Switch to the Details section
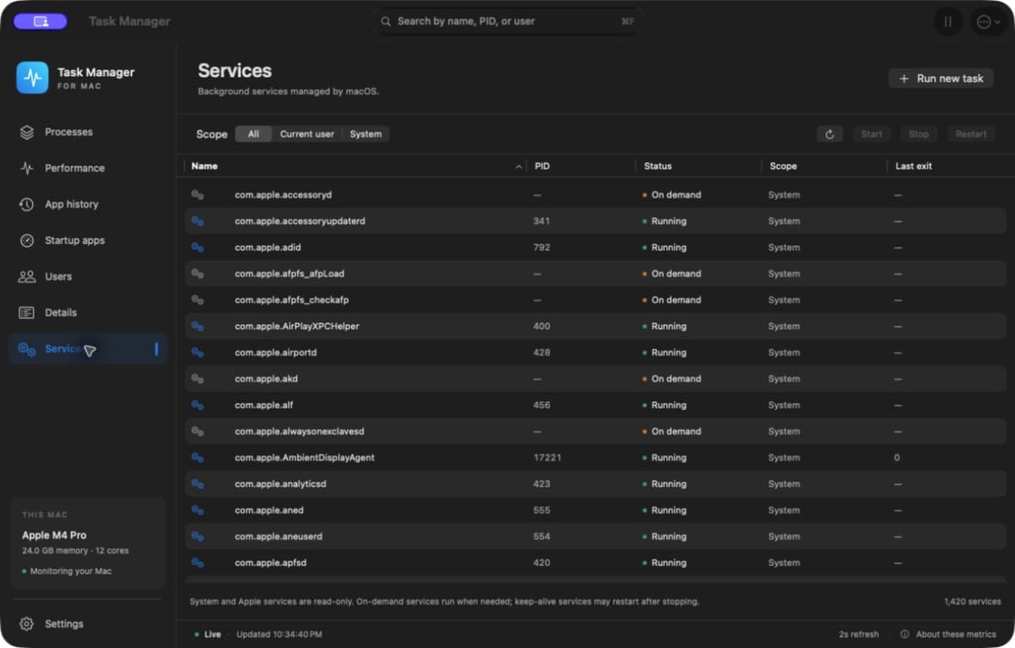This screenshot has width=1015, height=648. click(x=88, y=313)
